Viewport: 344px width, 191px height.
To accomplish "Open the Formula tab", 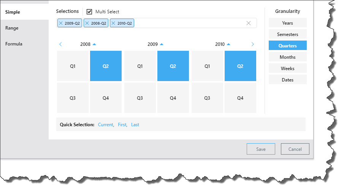I will tap(14, 44).
